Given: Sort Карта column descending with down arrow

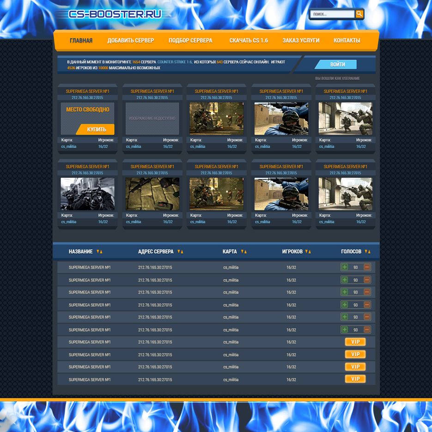Looking at the screenshot, I should pyautogui.click(x=242, y=251).
